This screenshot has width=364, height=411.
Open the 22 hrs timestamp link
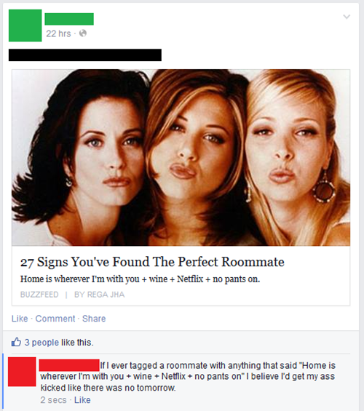pyautogui.click(x=58, y=33)
